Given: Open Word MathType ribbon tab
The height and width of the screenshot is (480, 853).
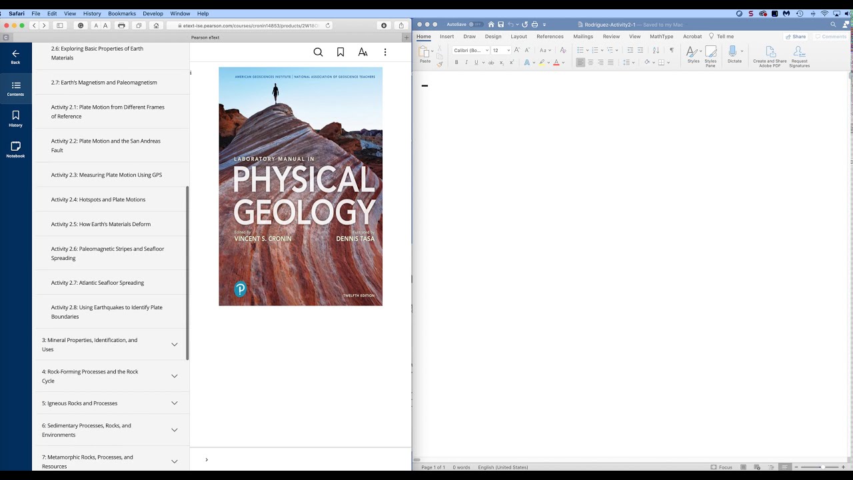Looking at the screenshot, I should [x=661, y=37].
